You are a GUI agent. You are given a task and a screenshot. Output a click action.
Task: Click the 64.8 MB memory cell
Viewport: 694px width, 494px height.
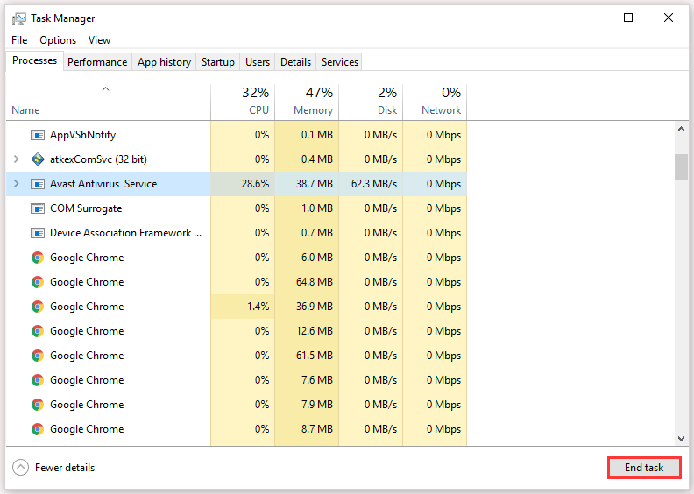coord(307,282)
